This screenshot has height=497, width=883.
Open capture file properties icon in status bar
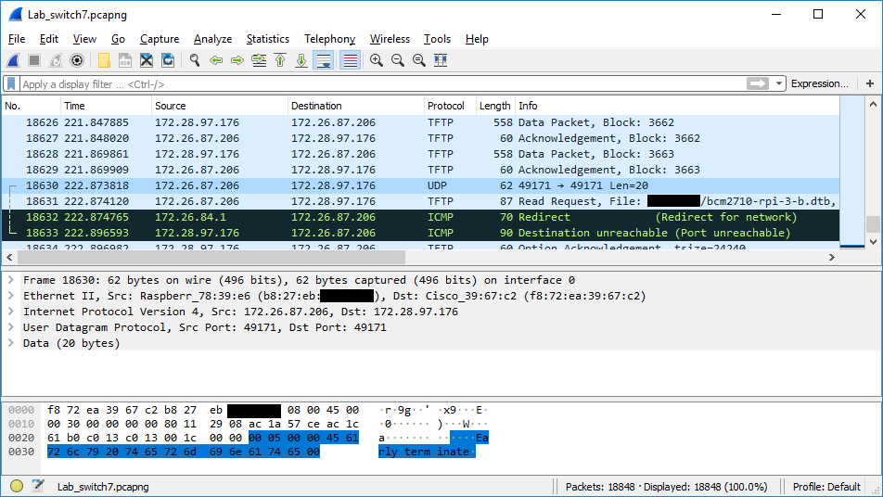point(38,486)
